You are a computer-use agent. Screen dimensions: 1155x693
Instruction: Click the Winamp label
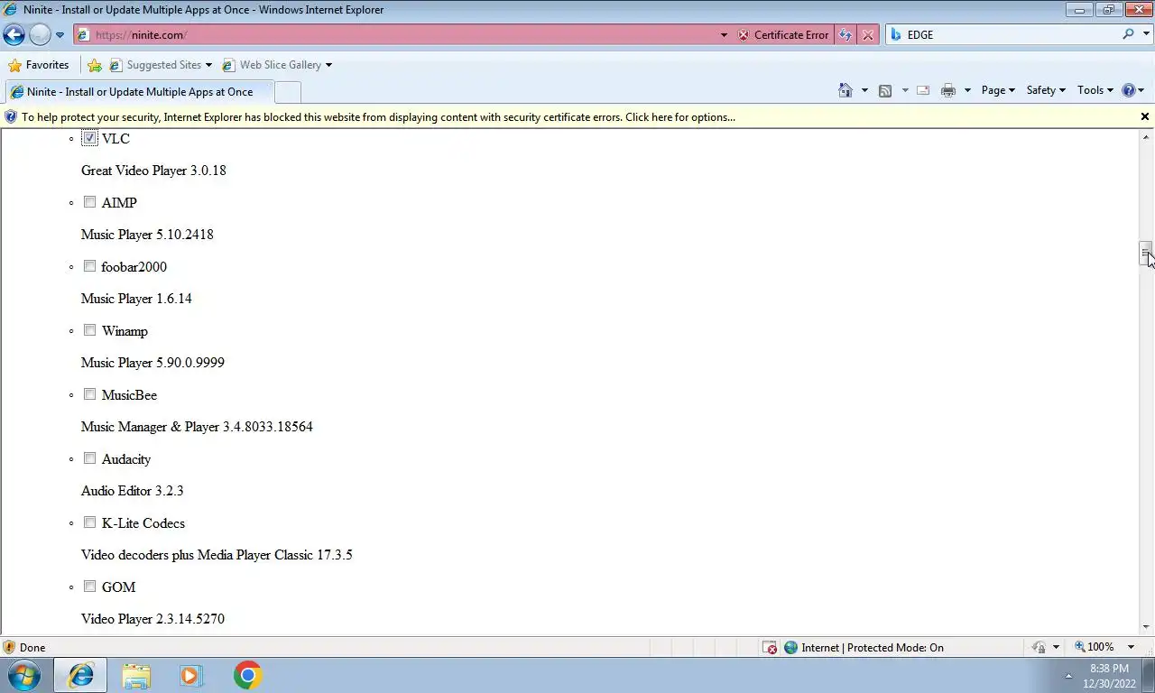point(125,331)
